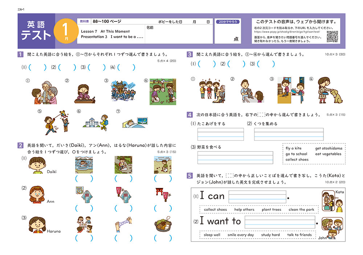Click Daiki's face illustration

37,165
